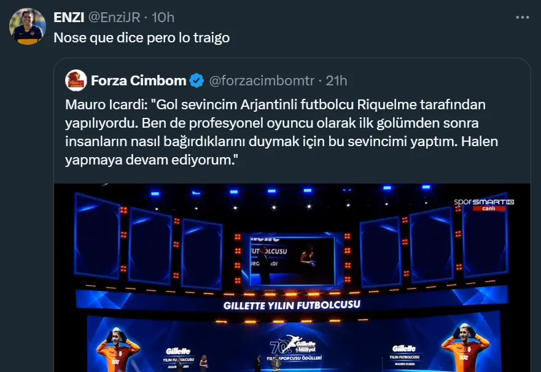
Task: Click the center stage screen in video
Action: [292, 261]
